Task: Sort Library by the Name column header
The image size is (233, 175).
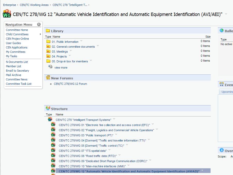Action: click(x=56, y=37)
